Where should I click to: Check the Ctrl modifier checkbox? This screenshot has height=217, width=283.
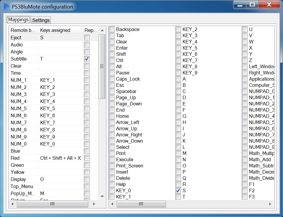pyautogui.click(x=112, y=60)
